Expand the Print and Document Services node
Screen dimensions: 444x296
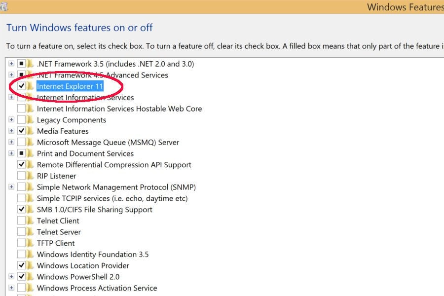coord(11,153)
